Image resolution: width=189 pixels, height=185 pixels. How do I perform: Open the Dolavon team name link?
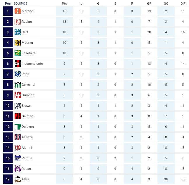point(28,127)
